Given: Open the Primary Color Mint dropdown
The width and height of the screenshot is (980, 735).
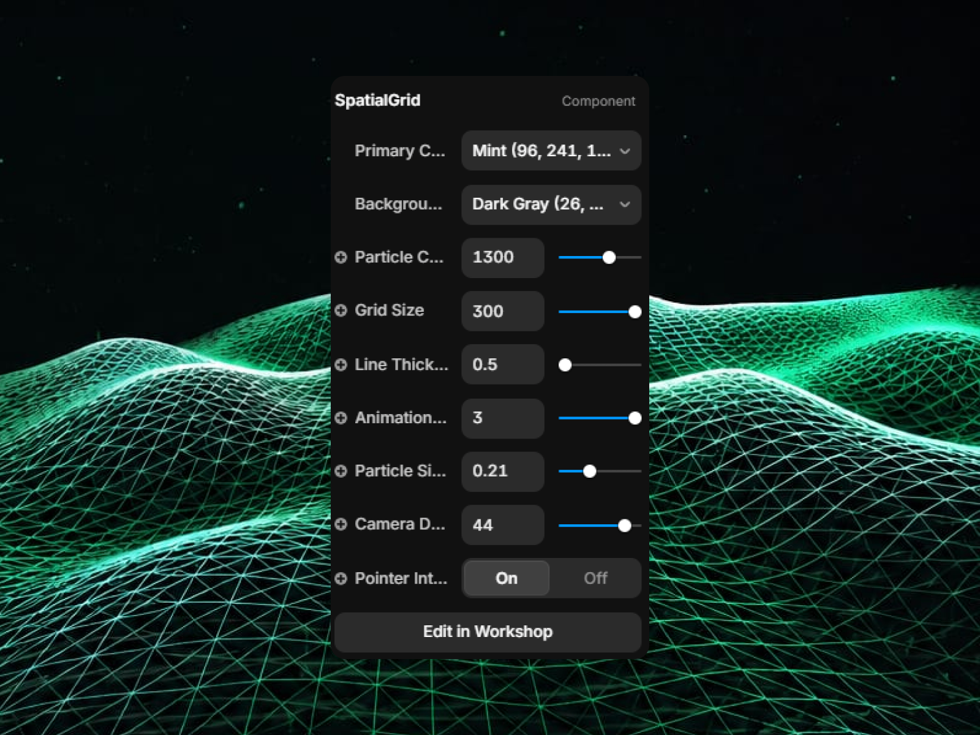Looking at the screenshot, I should [551, 151].
